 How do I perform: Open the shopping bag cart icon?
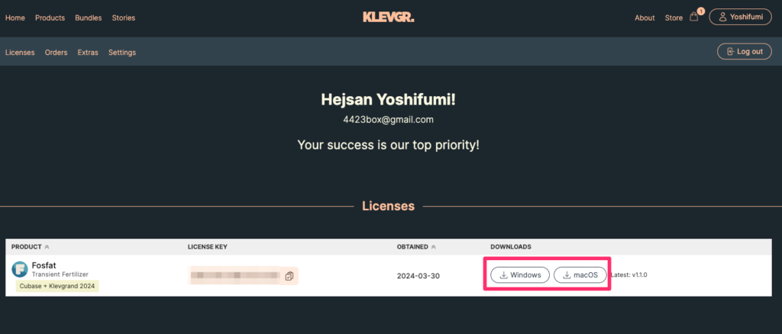[x=693, y=17]
